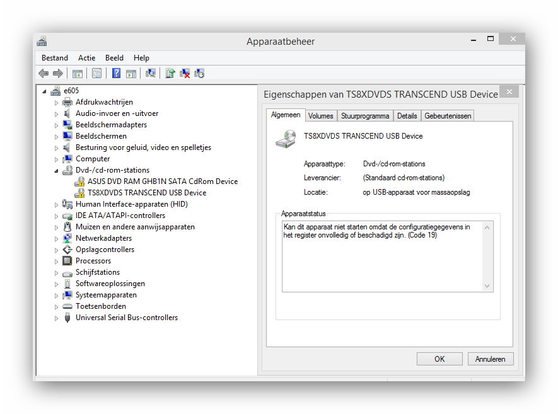Open the Bestand menu
The height and width of the screenshot is (414, 558).
[55, 58]
